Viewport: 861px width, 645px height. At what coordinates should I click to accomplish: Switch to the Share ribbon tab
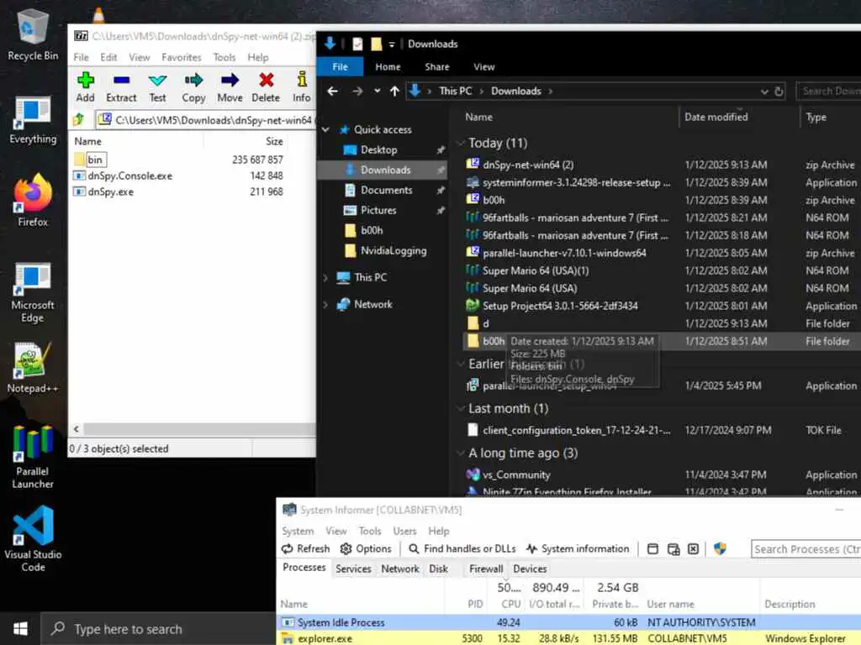click(437, 66)
